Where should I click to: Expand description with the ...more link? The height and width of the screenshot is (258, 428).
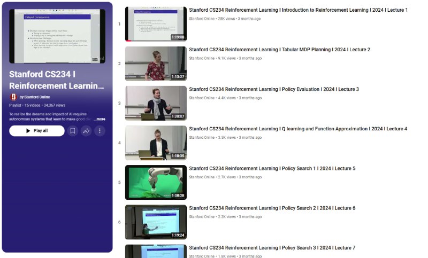100,119
